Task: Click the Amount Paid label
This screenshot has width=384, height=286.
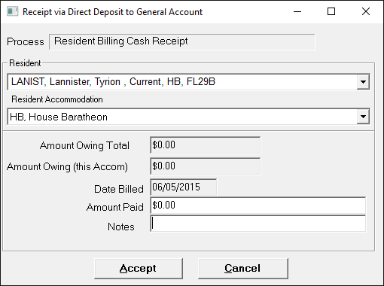Action: 115,207
